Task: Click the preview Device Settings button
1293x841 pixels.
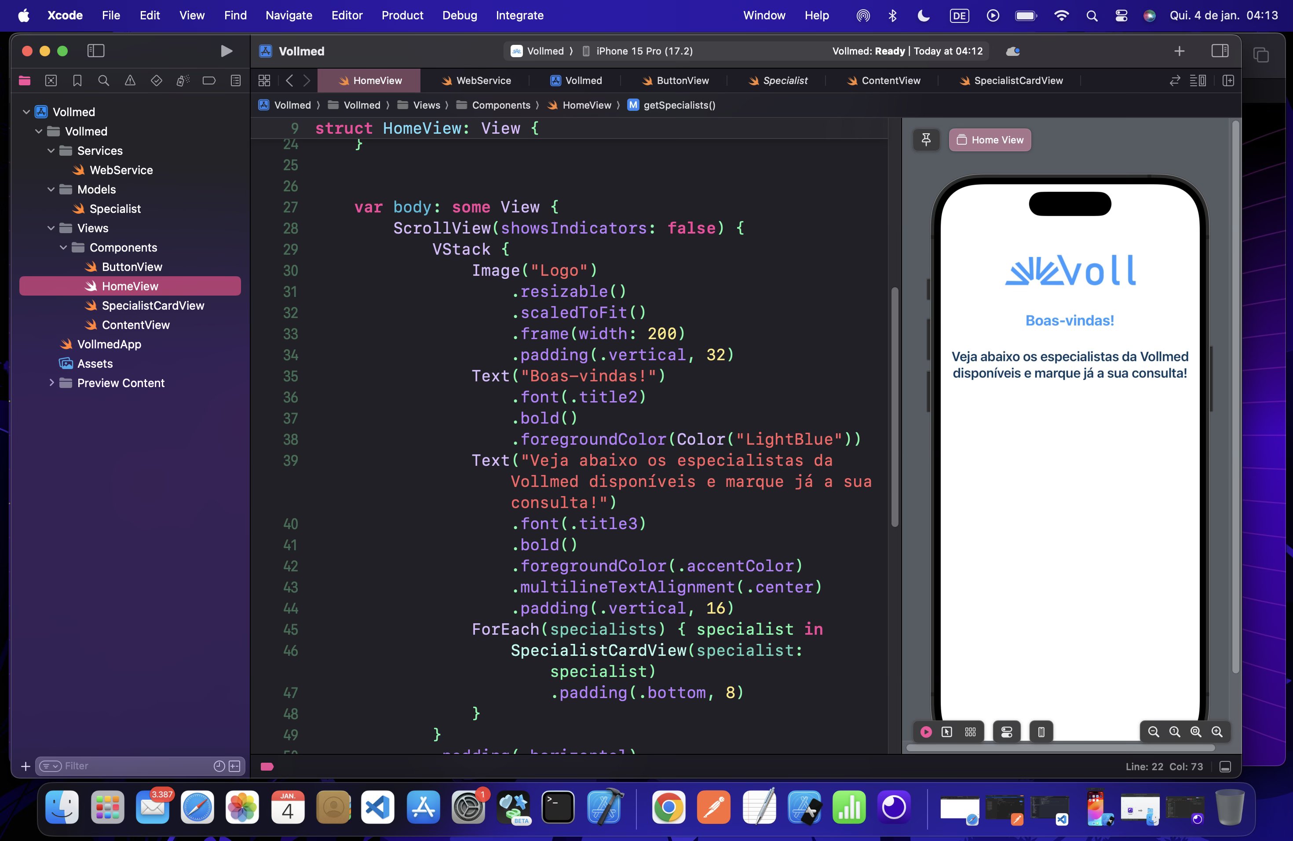Action: [1006, 732]
